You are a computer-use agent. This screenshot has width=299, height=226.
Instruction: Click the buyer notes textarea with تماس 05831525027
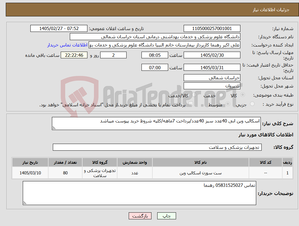click(x=139, y=193)
